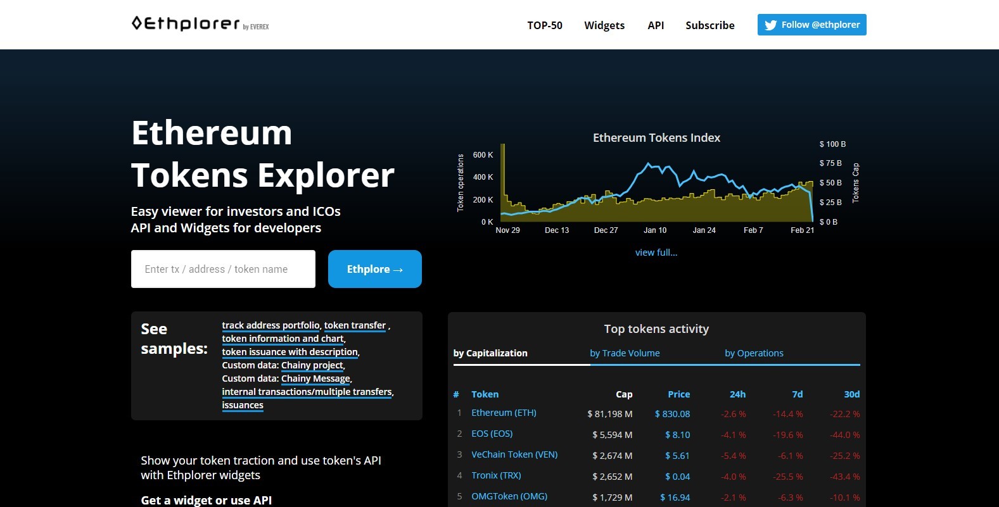Open internal transactions/multiple transfers sample
The image size is (999, 507).
click(x=307, y=392)
